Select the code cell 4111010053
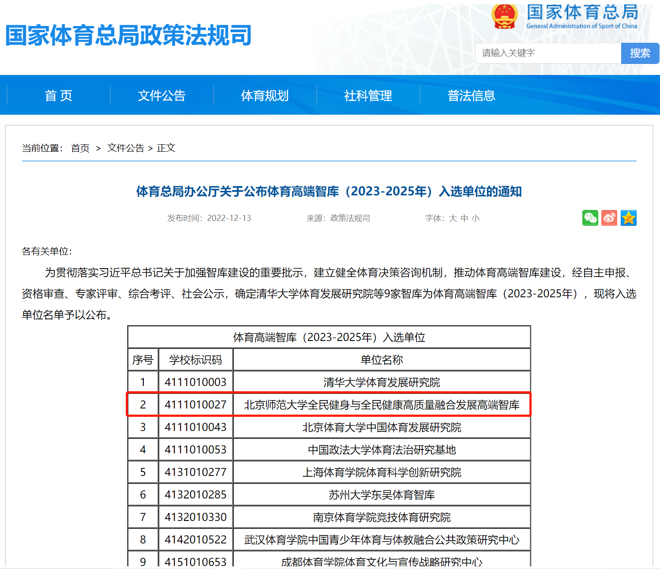 [195, 450]
